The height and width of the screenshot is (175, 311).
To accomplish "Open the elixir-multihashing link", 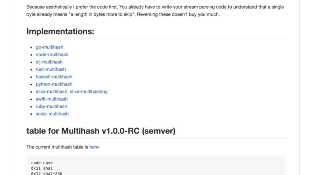I will 88,92.
